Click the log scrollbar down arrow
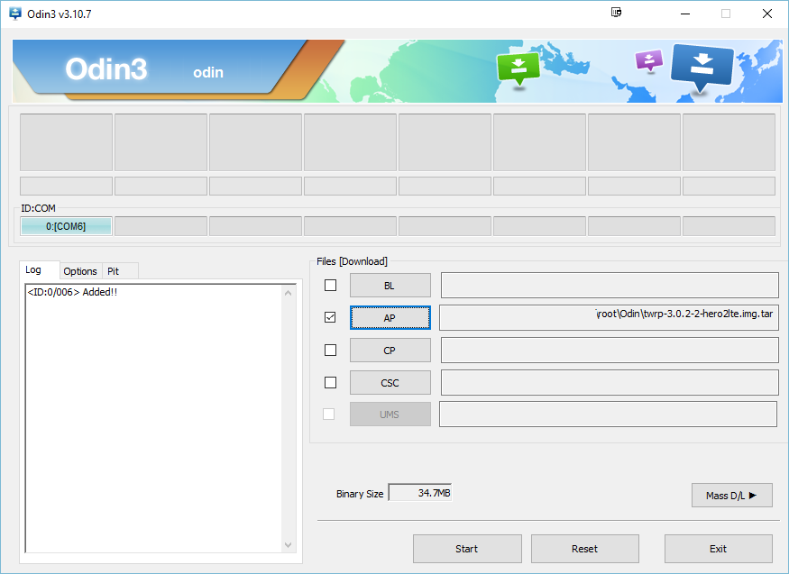789x574 pixels. pyautogui.click(x=289, y=545)
